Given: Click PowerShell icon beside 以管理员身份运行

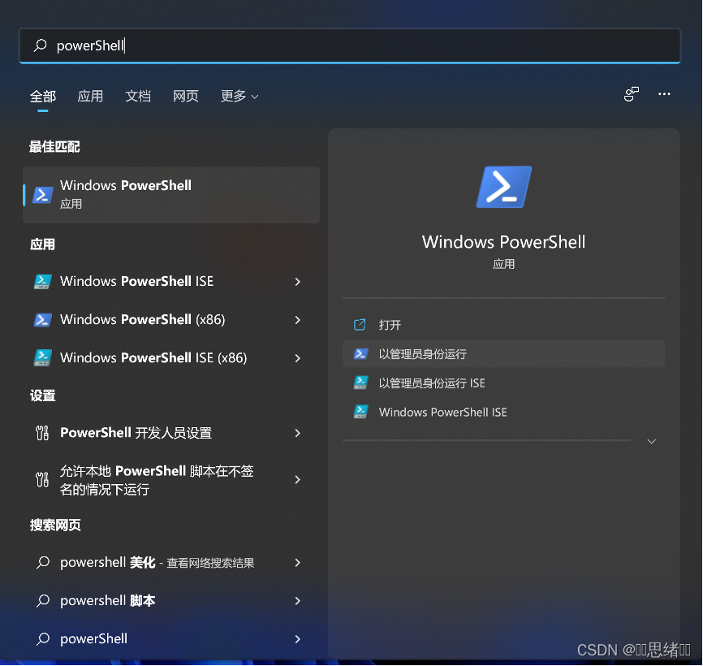Looking at the screenshot, I should [360, 354].
